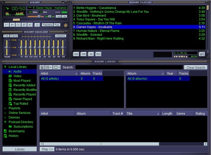Click the song seek bar handle
The width and height of the screenshot is (211, 155).
[16, 20]
